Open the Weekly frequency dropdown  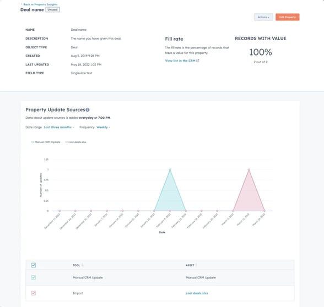[x=103, y=127]
